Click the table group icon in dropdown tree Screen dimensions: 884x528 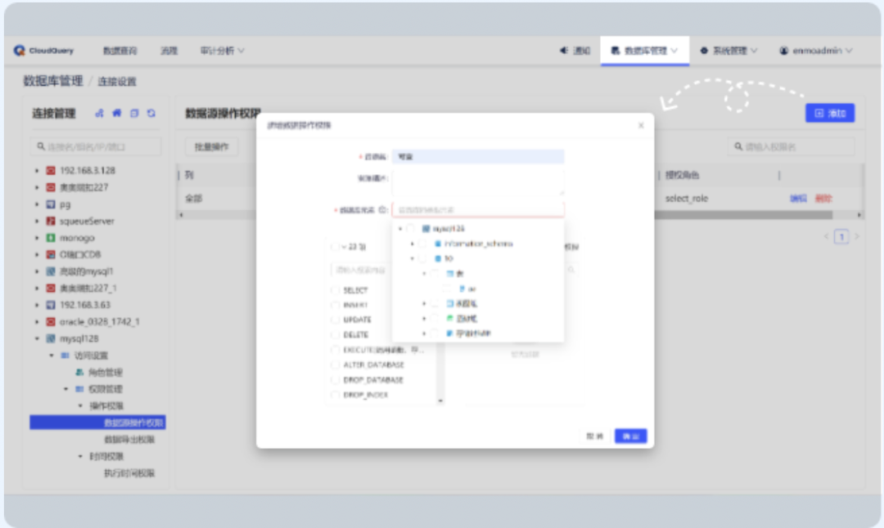[450, 274]
